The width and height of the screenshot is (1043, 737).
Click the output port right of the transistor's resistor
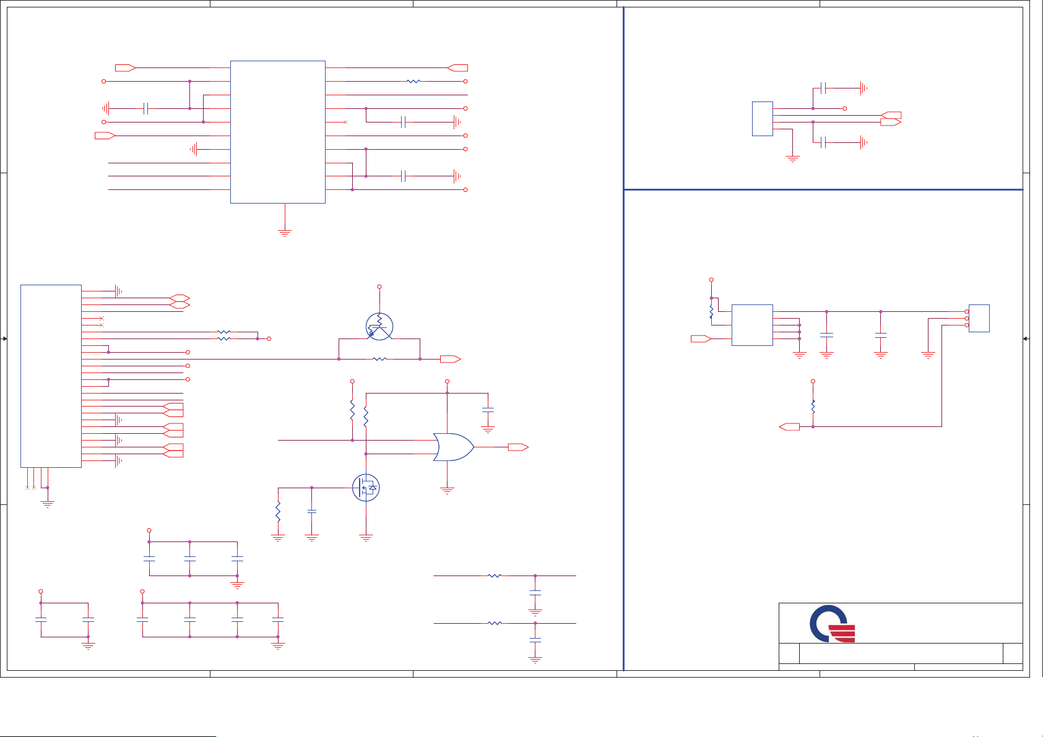tap(451, 359)
